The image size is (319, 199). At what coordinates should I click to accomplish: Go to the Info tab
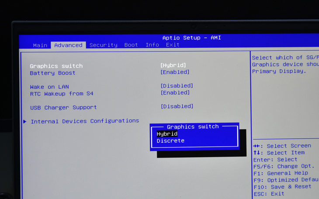(152, 45)
